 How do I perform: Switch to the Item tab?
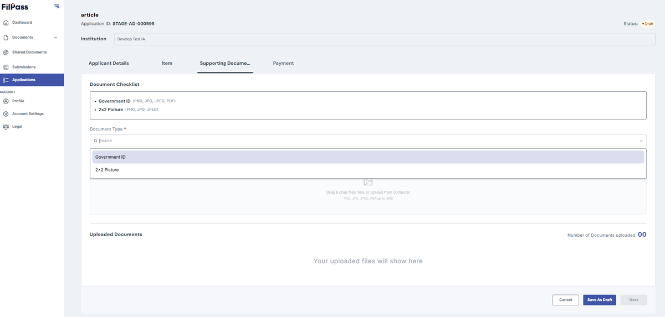point(167,63)
